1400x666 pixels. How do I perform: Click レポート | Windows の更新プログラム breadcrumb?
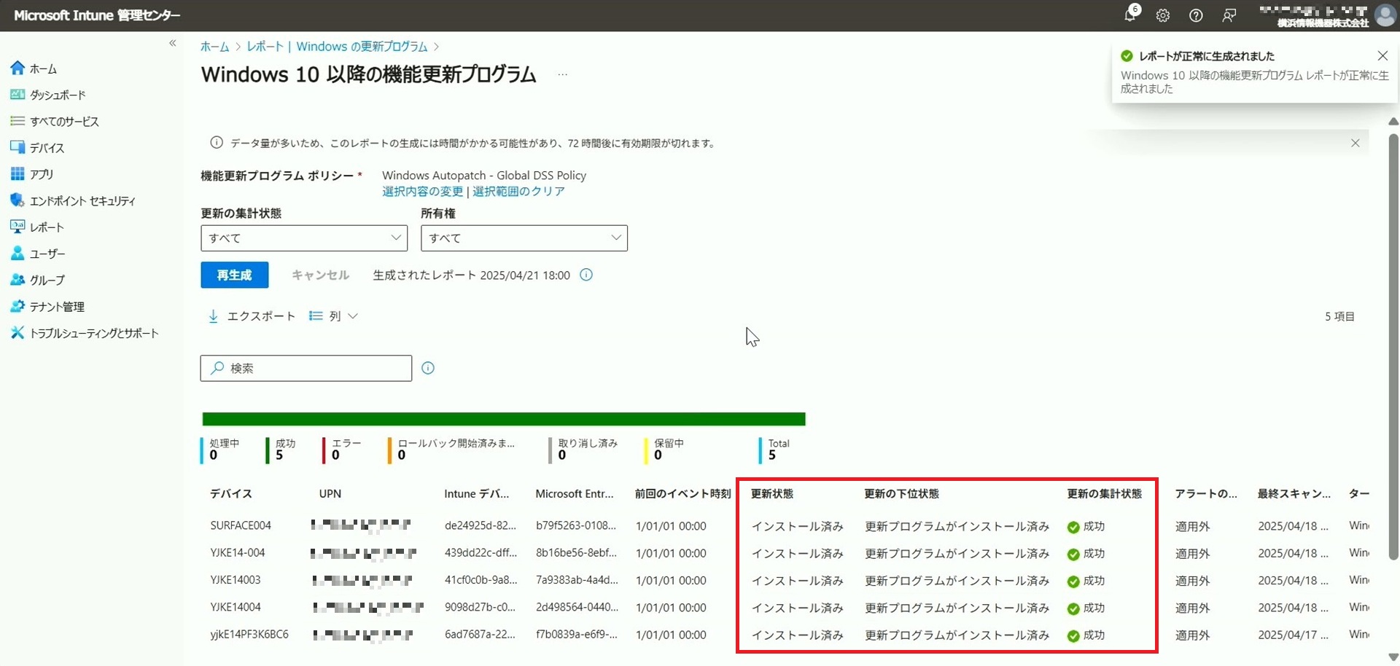(x=337, y=47)
